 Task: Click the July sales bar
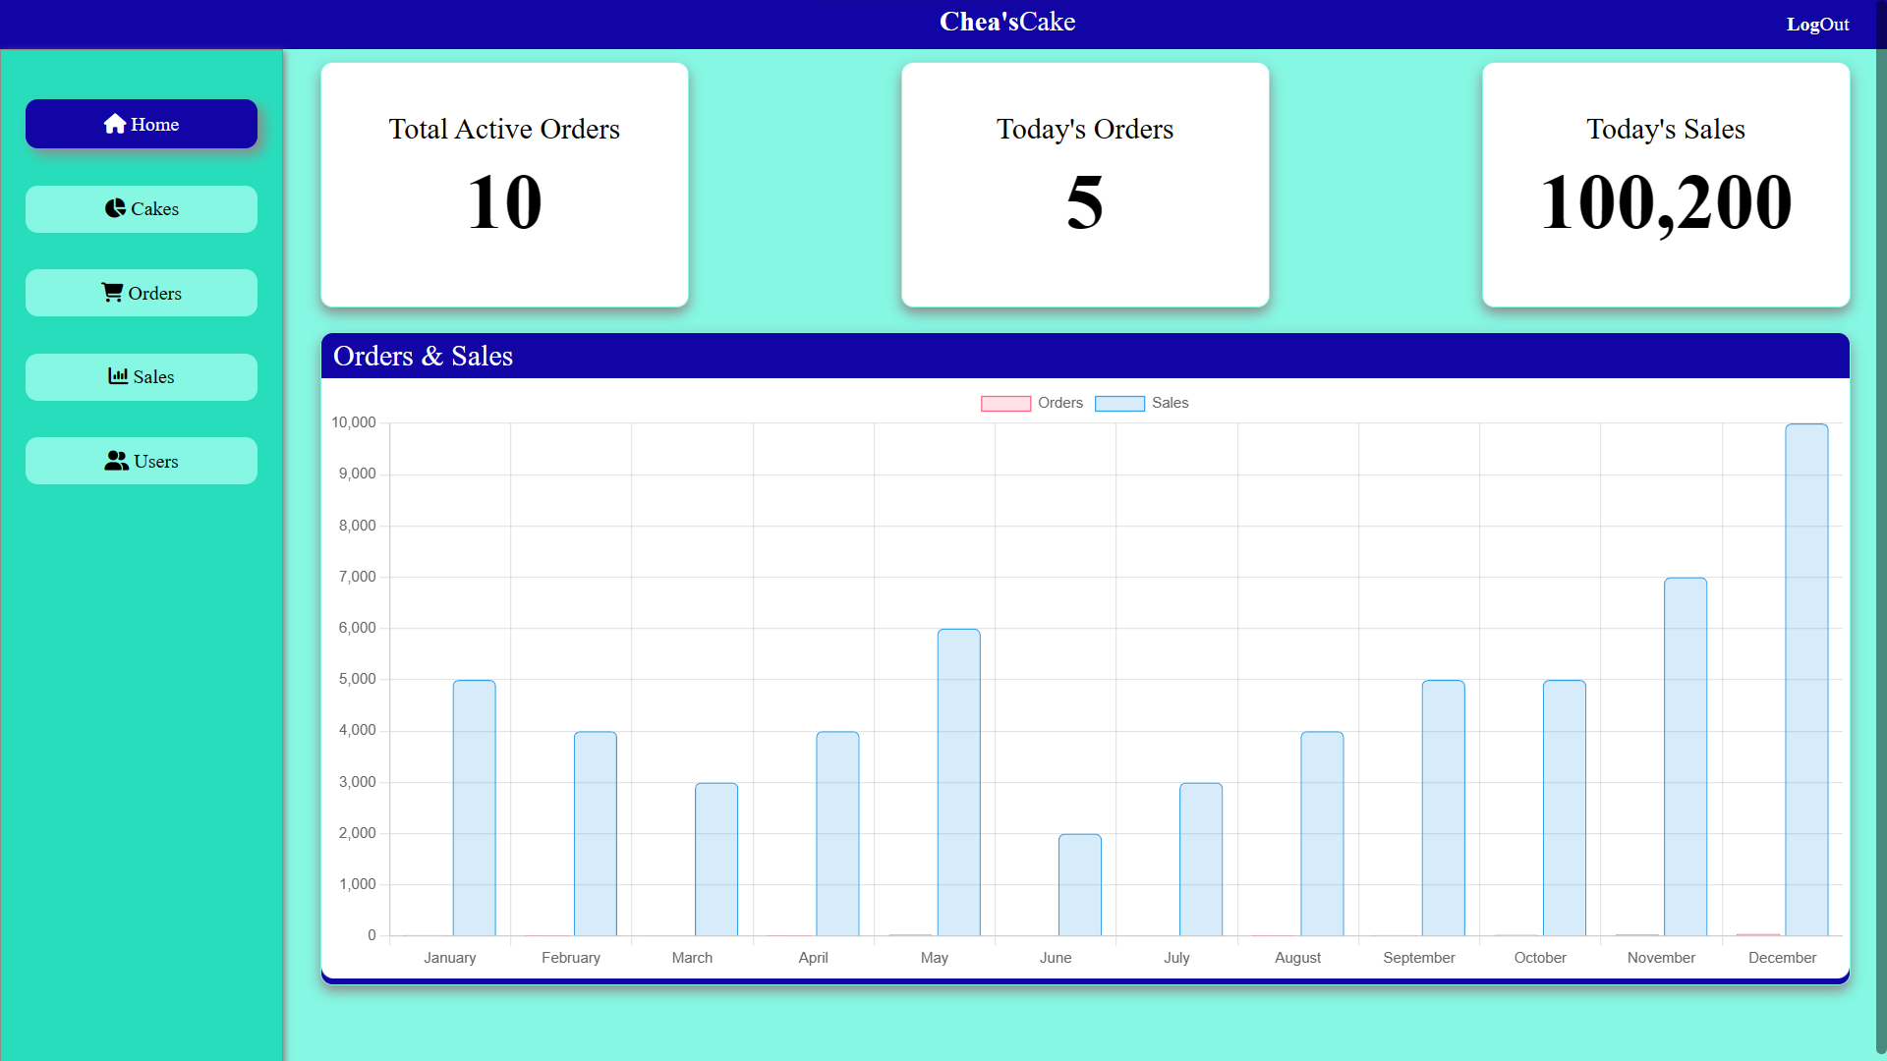click(1201, 859)
